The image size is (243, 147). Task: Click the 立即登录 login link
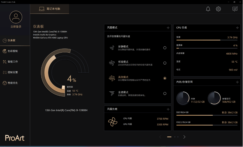tap(16, 27)
